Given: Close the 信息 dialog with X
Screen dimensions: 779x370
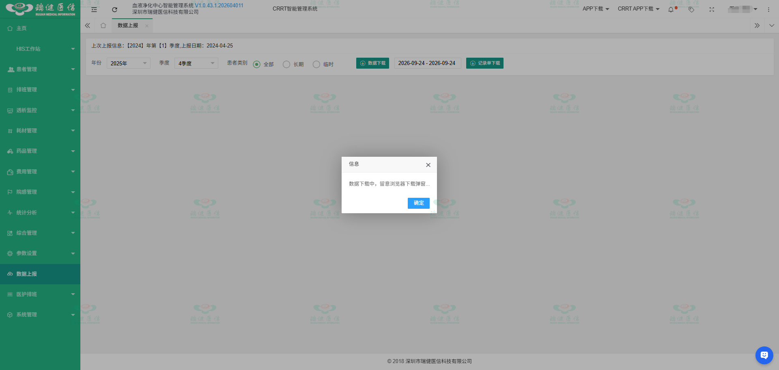Looking at the screenshot, I should pos(428,165).
